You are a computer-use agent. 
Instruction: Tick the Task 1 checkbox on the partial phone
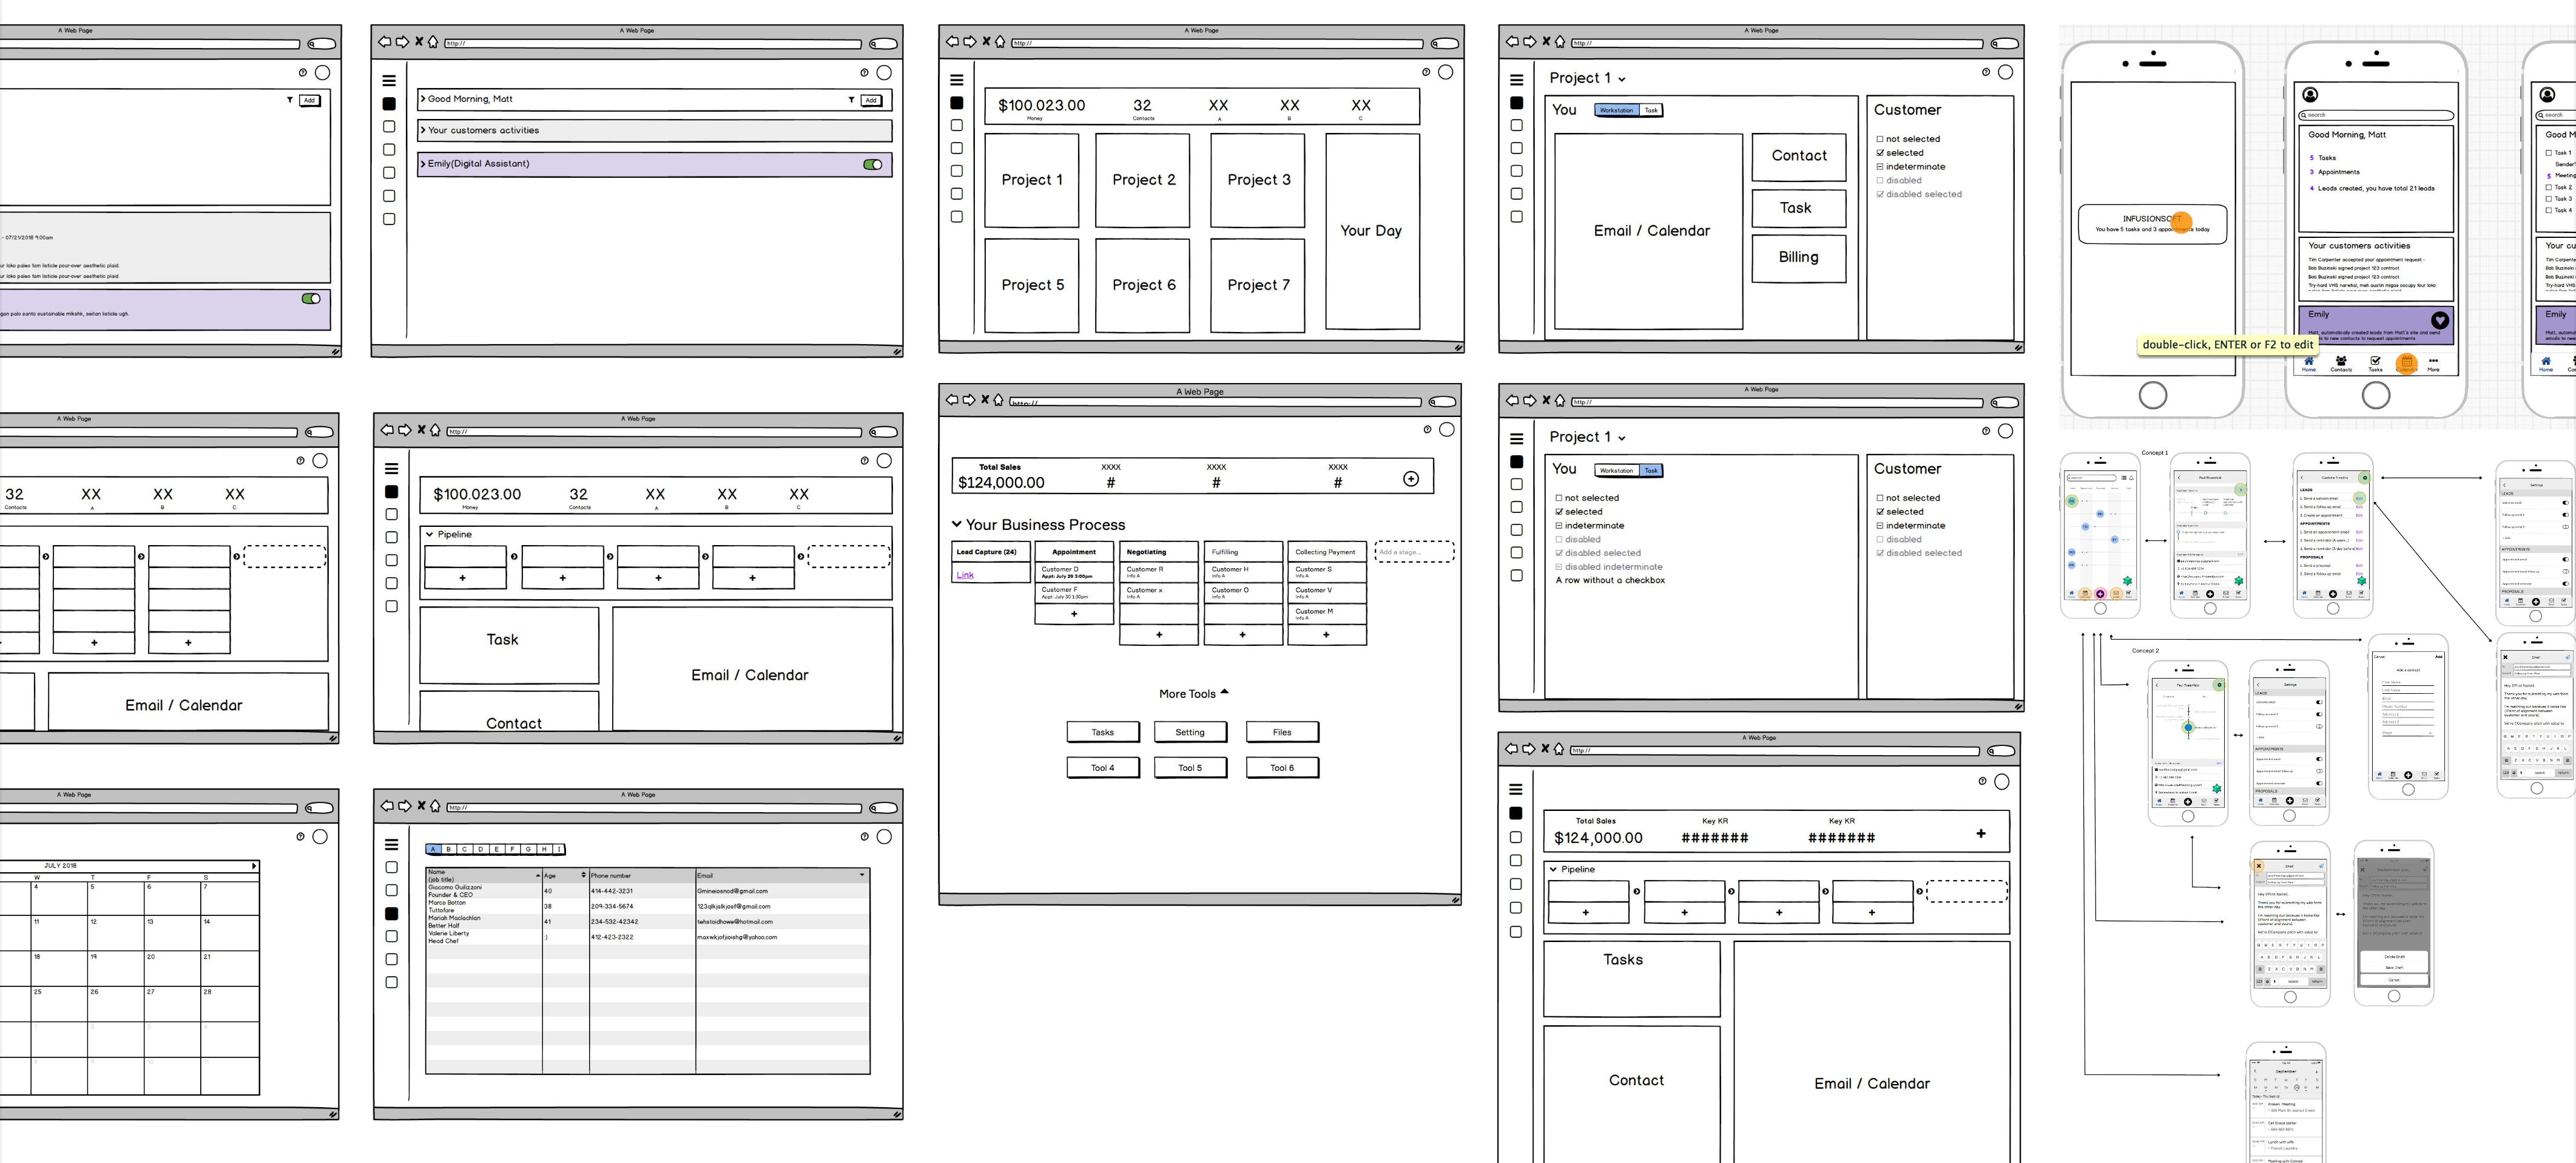click(2548, 153)
